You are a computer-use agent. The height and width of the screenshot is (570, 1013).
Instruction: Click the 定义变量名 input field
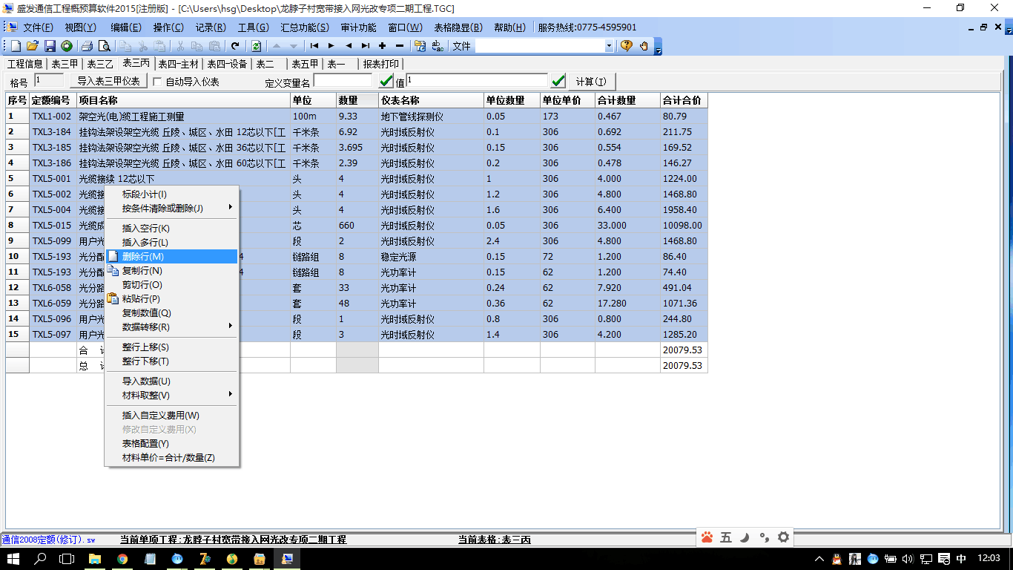click(343, 80)
